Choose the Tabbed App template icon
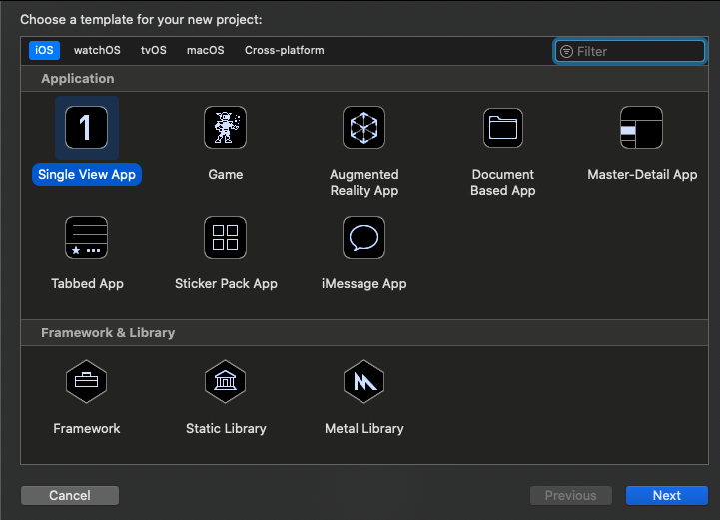Screen dimensions: 720x520 point(86,237)
